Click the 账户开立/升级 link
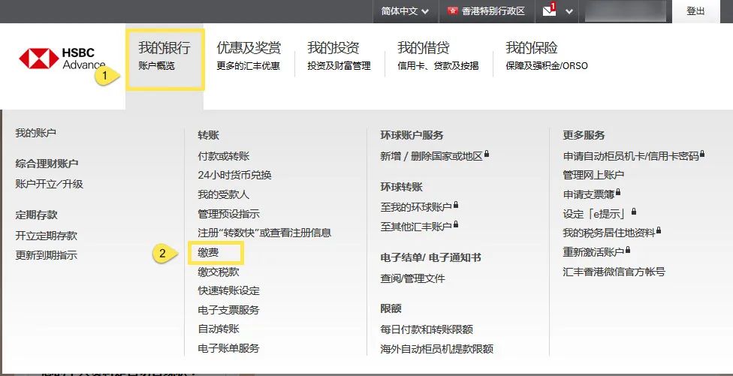The width and height of the screenshot is (733, 376). coord(49,184)
